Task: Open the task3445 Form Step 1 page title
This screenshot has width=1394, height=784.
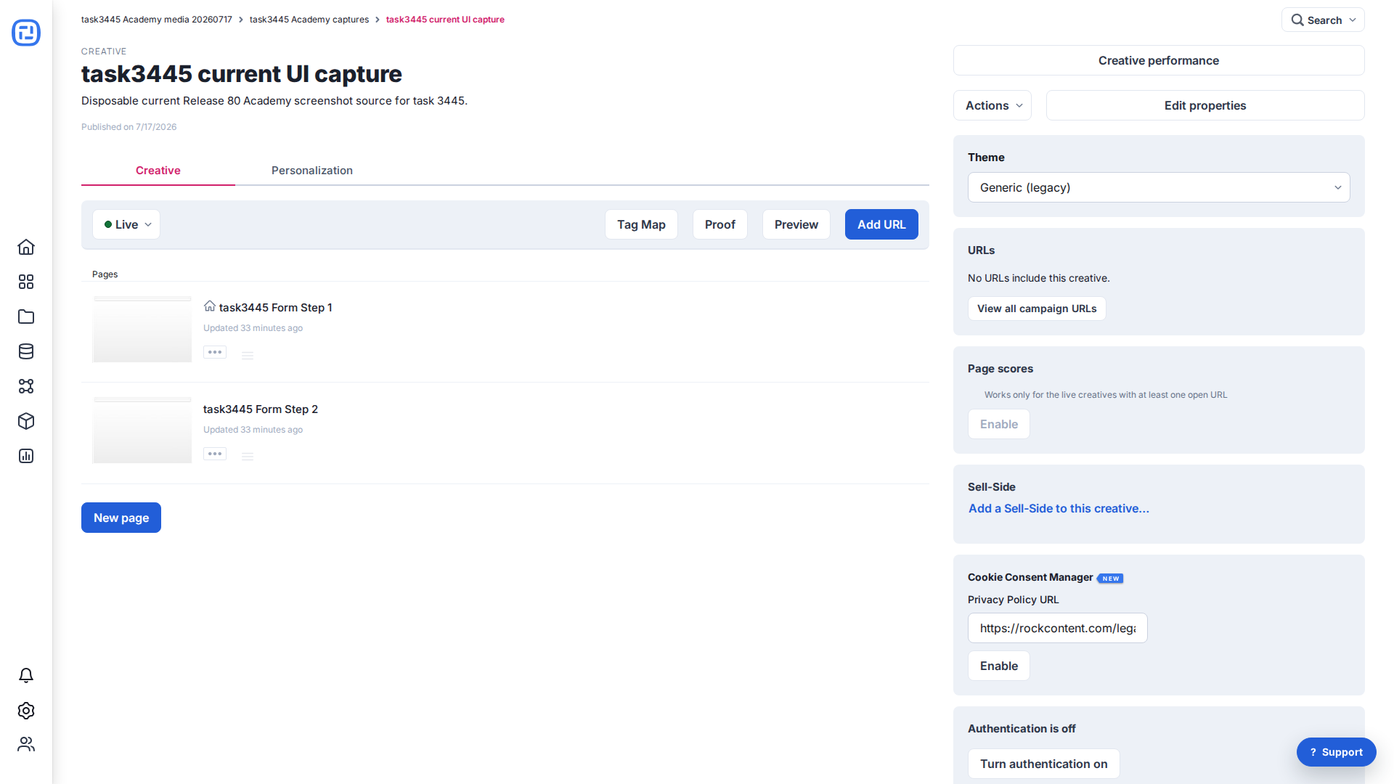Action: (x=276, y=307)
